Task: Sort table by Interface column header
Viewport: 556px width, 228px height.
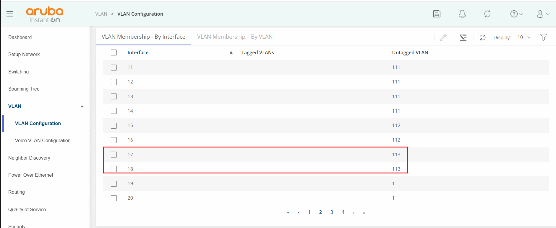Action: click(x=138, y=53)
